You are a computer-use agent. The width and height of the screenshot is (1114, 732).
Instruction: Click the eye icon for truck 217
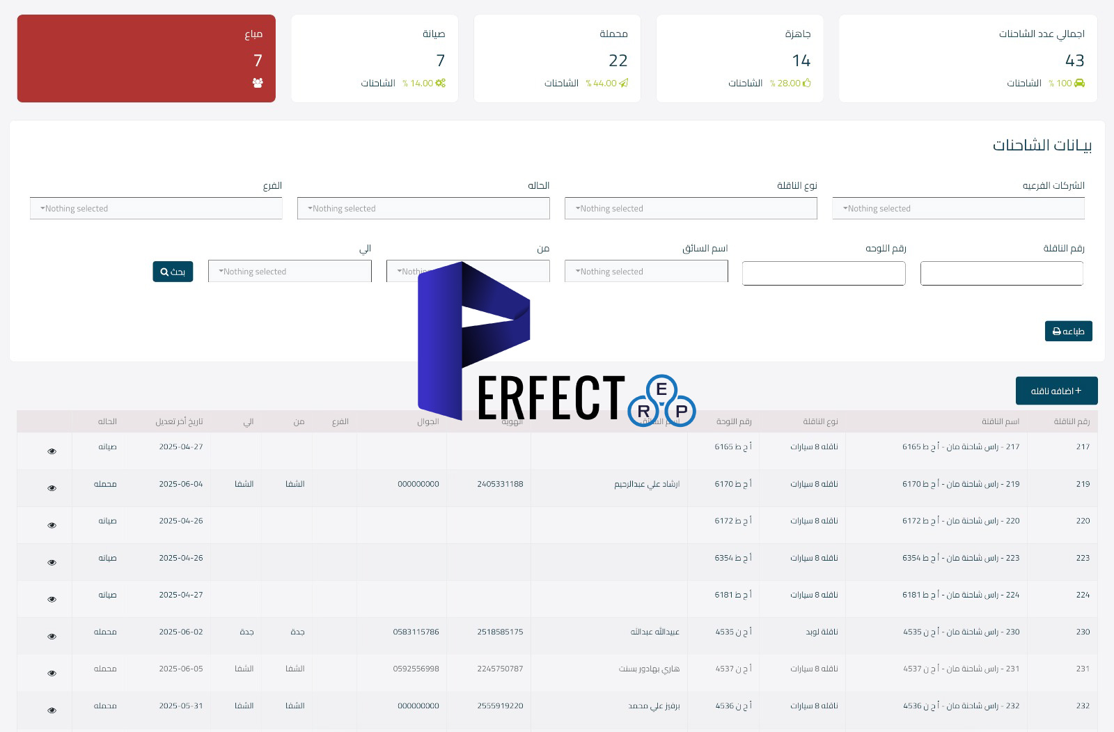(52, 451)
